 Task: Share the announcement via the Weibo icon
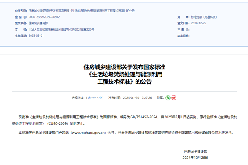click(174, 98)
